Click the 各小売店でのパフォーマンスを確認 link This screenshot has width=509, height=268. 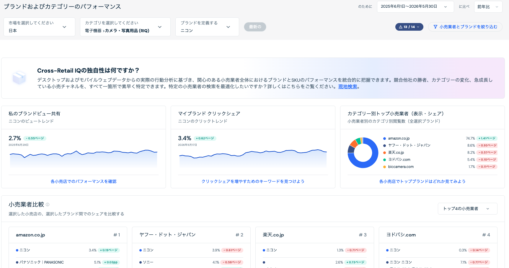(84, 182)
